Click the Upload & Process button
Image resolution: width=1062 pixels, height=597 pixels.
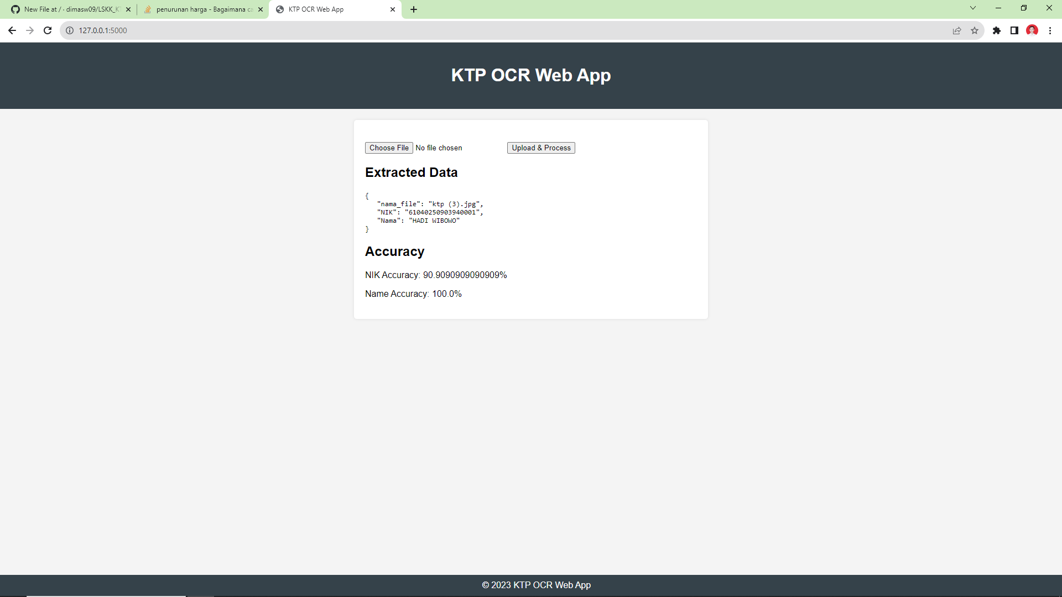pyautogui.click(x=540, y=148)
